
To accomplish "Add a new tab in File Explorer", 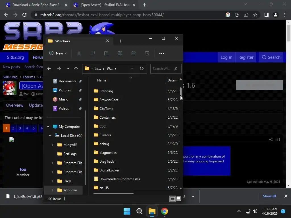I will click(x=120, y=41).
